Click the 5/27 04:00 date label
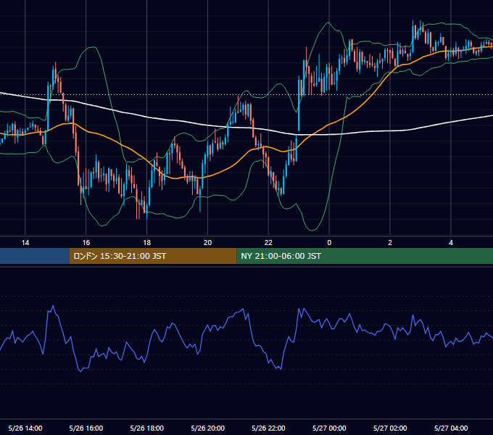The image size is (493, 435). pyautogui.click(x=451, y=428)
